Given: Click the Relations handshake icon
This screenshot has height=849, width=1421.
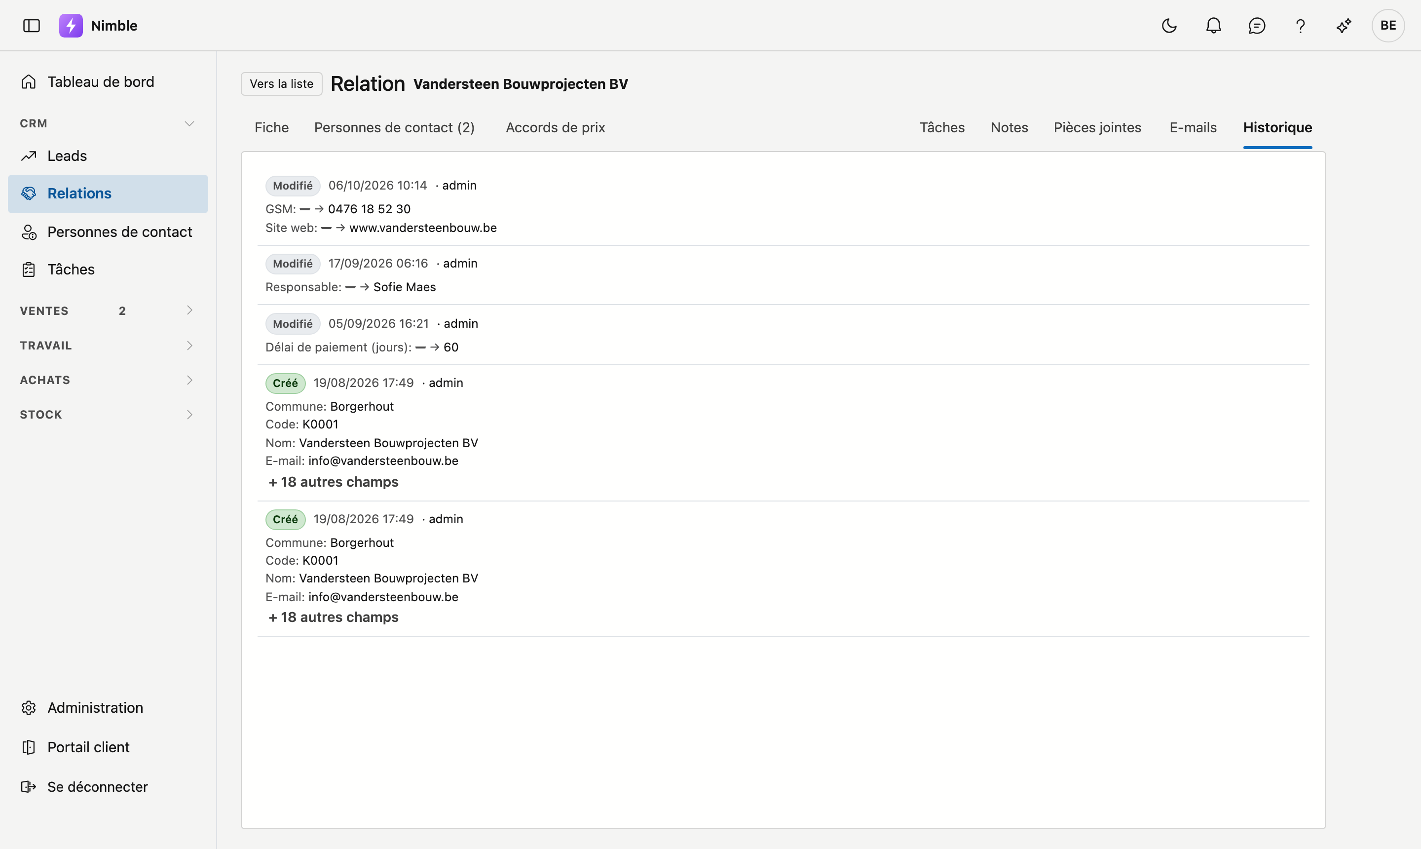Looking at the screenshot, I should pyautogui.click(x=29, y=193).
